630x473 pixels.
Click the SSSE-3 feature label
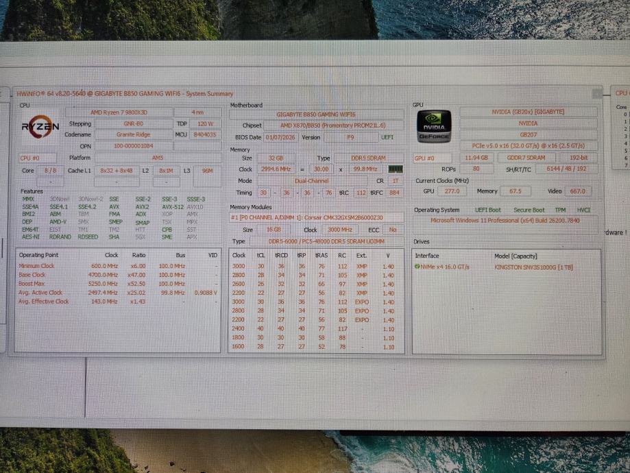click(196, 199)
